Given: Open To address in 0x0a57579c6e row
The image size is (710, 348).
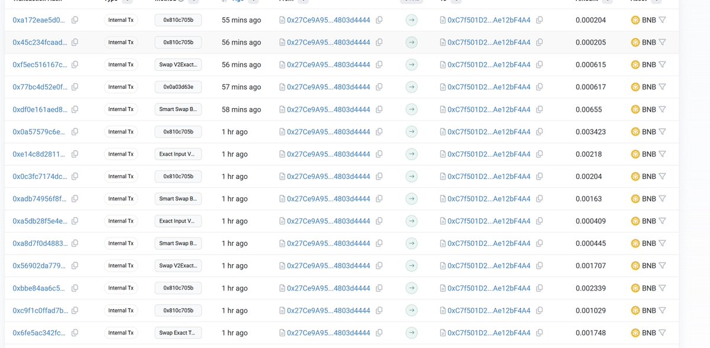Looking at the screenshot, I should [489, 132].
